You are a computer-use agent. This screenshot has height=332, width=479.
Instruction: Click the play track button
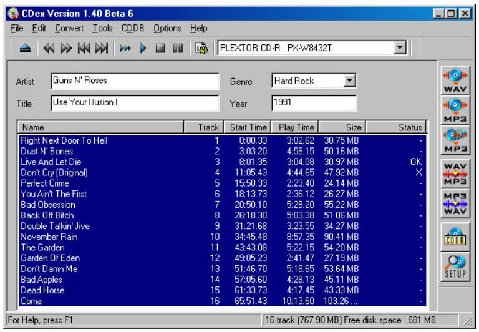coord(143,48)
